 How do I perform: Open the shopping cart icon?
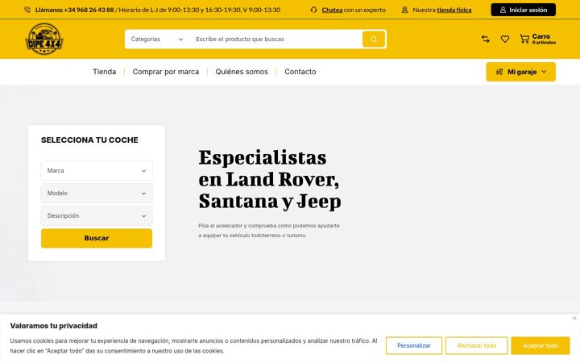coord(524,39)
